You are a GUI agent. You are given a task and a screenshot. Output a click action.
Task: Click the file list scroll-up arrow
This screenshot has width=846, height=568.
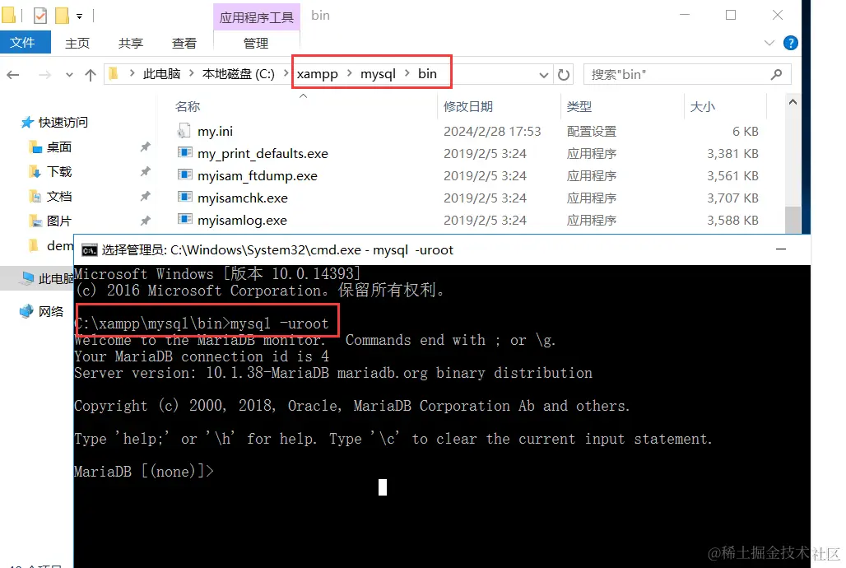coord(793,102)
